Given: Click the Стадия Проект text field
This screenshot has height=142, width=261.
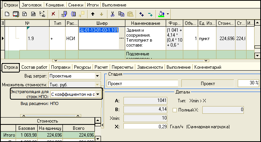Looking at the screenshot, I should click(x=143, y=83).
